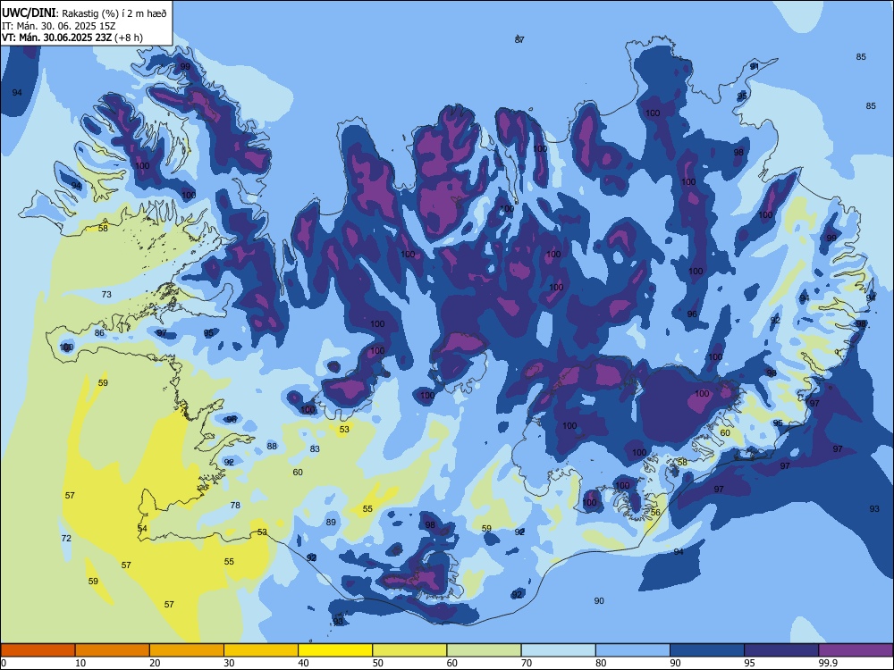Image resolution: width=894 pixels, height=670 pixels.
Task: Click the 50–60 legend color swatch
Action: pyautogui.click(x=409, y=650)
